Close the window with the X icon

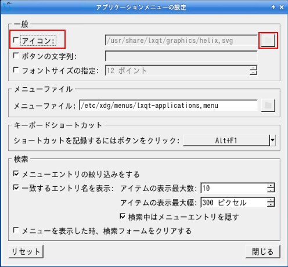pyautogui.click(x=282, y=8)
